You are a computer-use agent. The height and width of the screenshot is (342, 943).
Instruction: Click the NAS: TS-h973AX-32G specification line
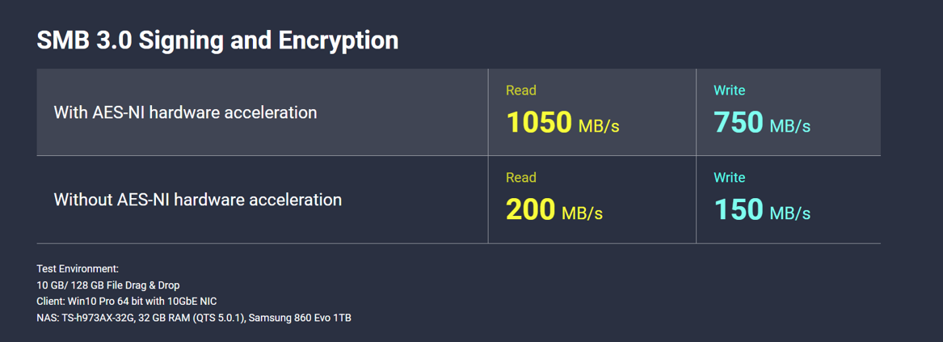coord(194,317)
